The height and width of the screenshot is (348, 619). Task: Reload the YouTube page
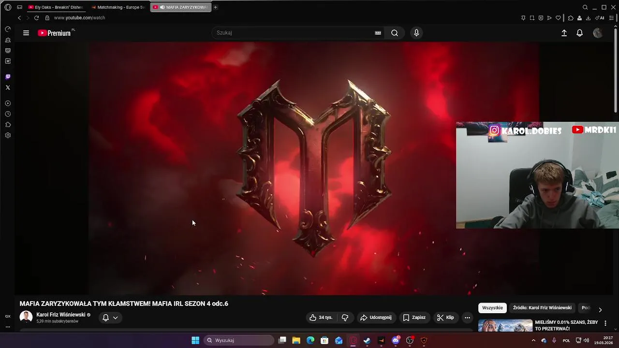click(36, 18)
